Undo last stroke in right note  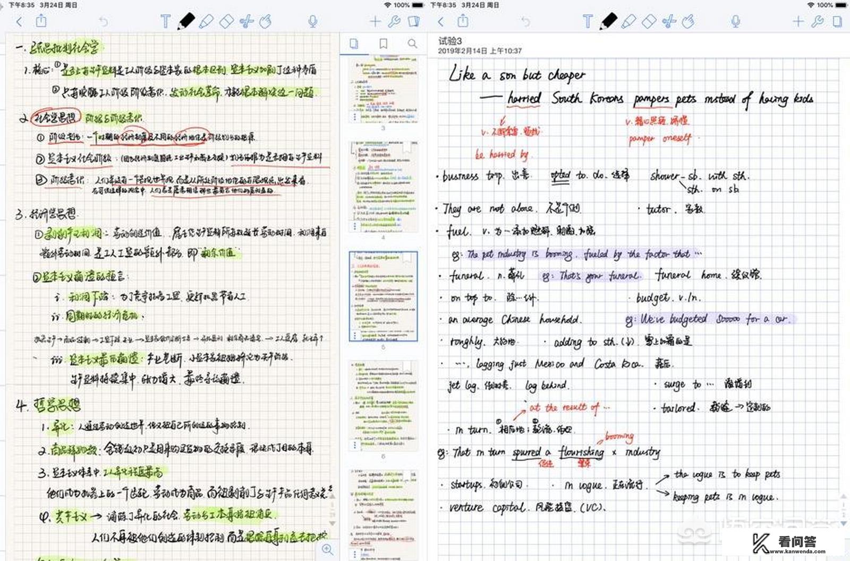click(x=525, y=22)
